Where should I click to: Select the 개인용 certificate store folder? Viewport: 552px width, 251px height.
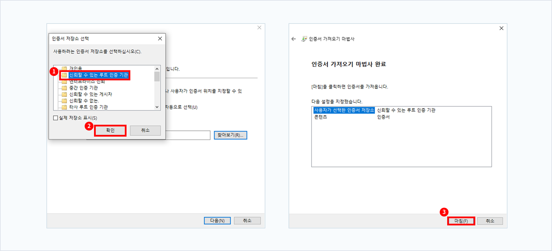76,68
